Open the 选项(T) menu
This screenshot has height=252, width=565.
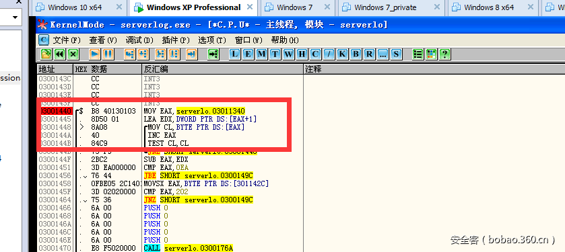pyautogui.click(x=212, y=40)
